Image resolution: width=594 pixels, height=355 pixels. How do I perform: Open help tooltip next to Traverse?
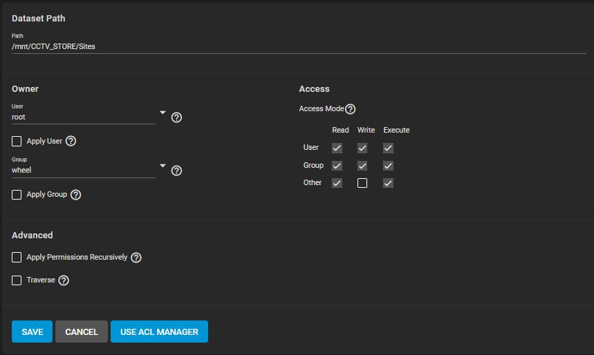tap(64, 280)
